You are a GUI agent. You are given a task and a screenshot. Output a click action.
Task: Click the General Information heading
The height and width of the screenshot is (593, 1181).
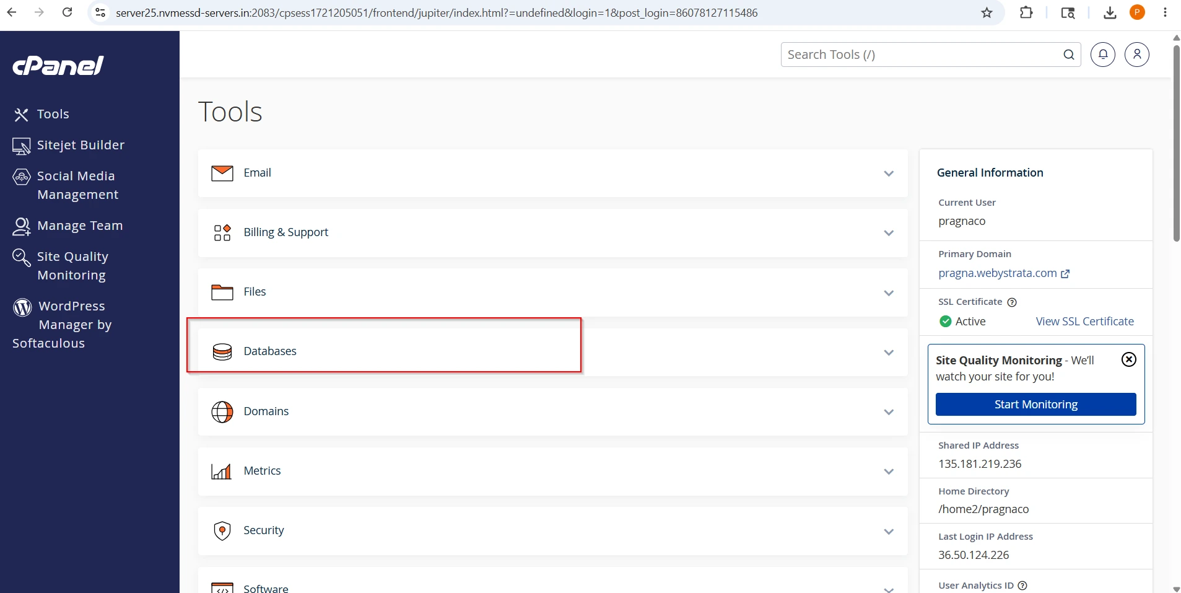coord(990,173)
